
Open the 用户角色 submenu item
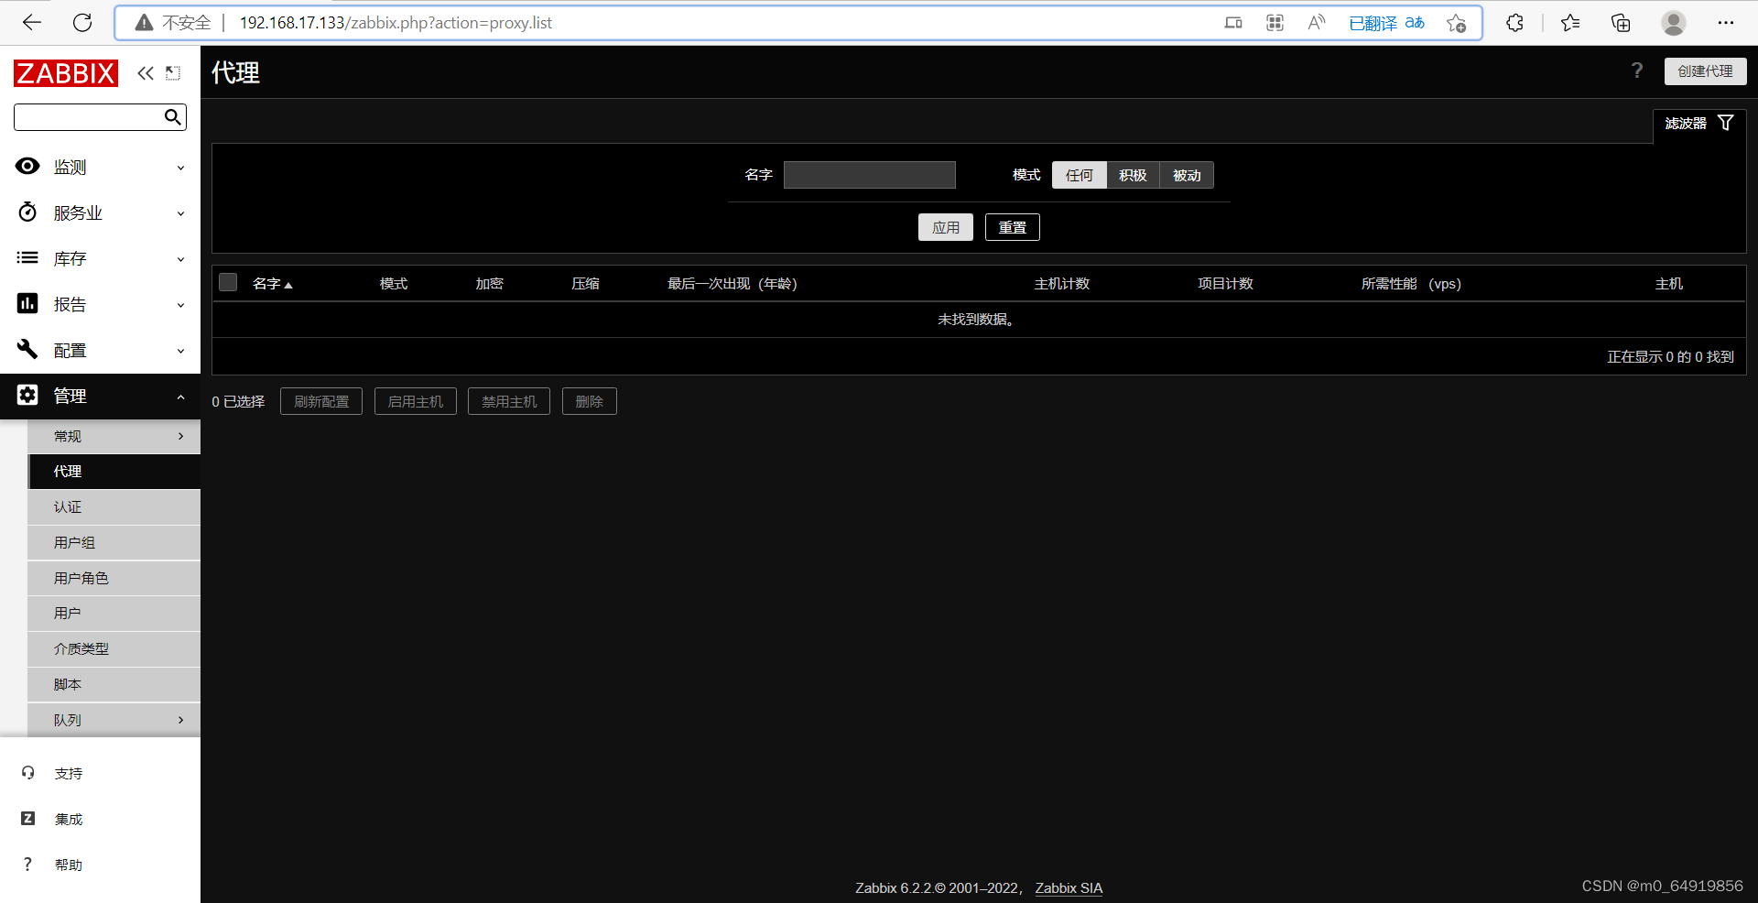click(x=114, y=578)
